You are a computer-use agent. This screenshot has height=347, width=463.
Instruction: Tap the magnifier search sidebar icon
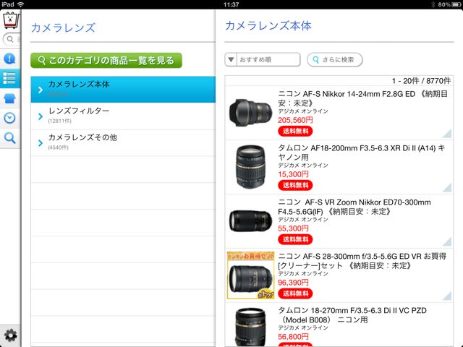9,138
